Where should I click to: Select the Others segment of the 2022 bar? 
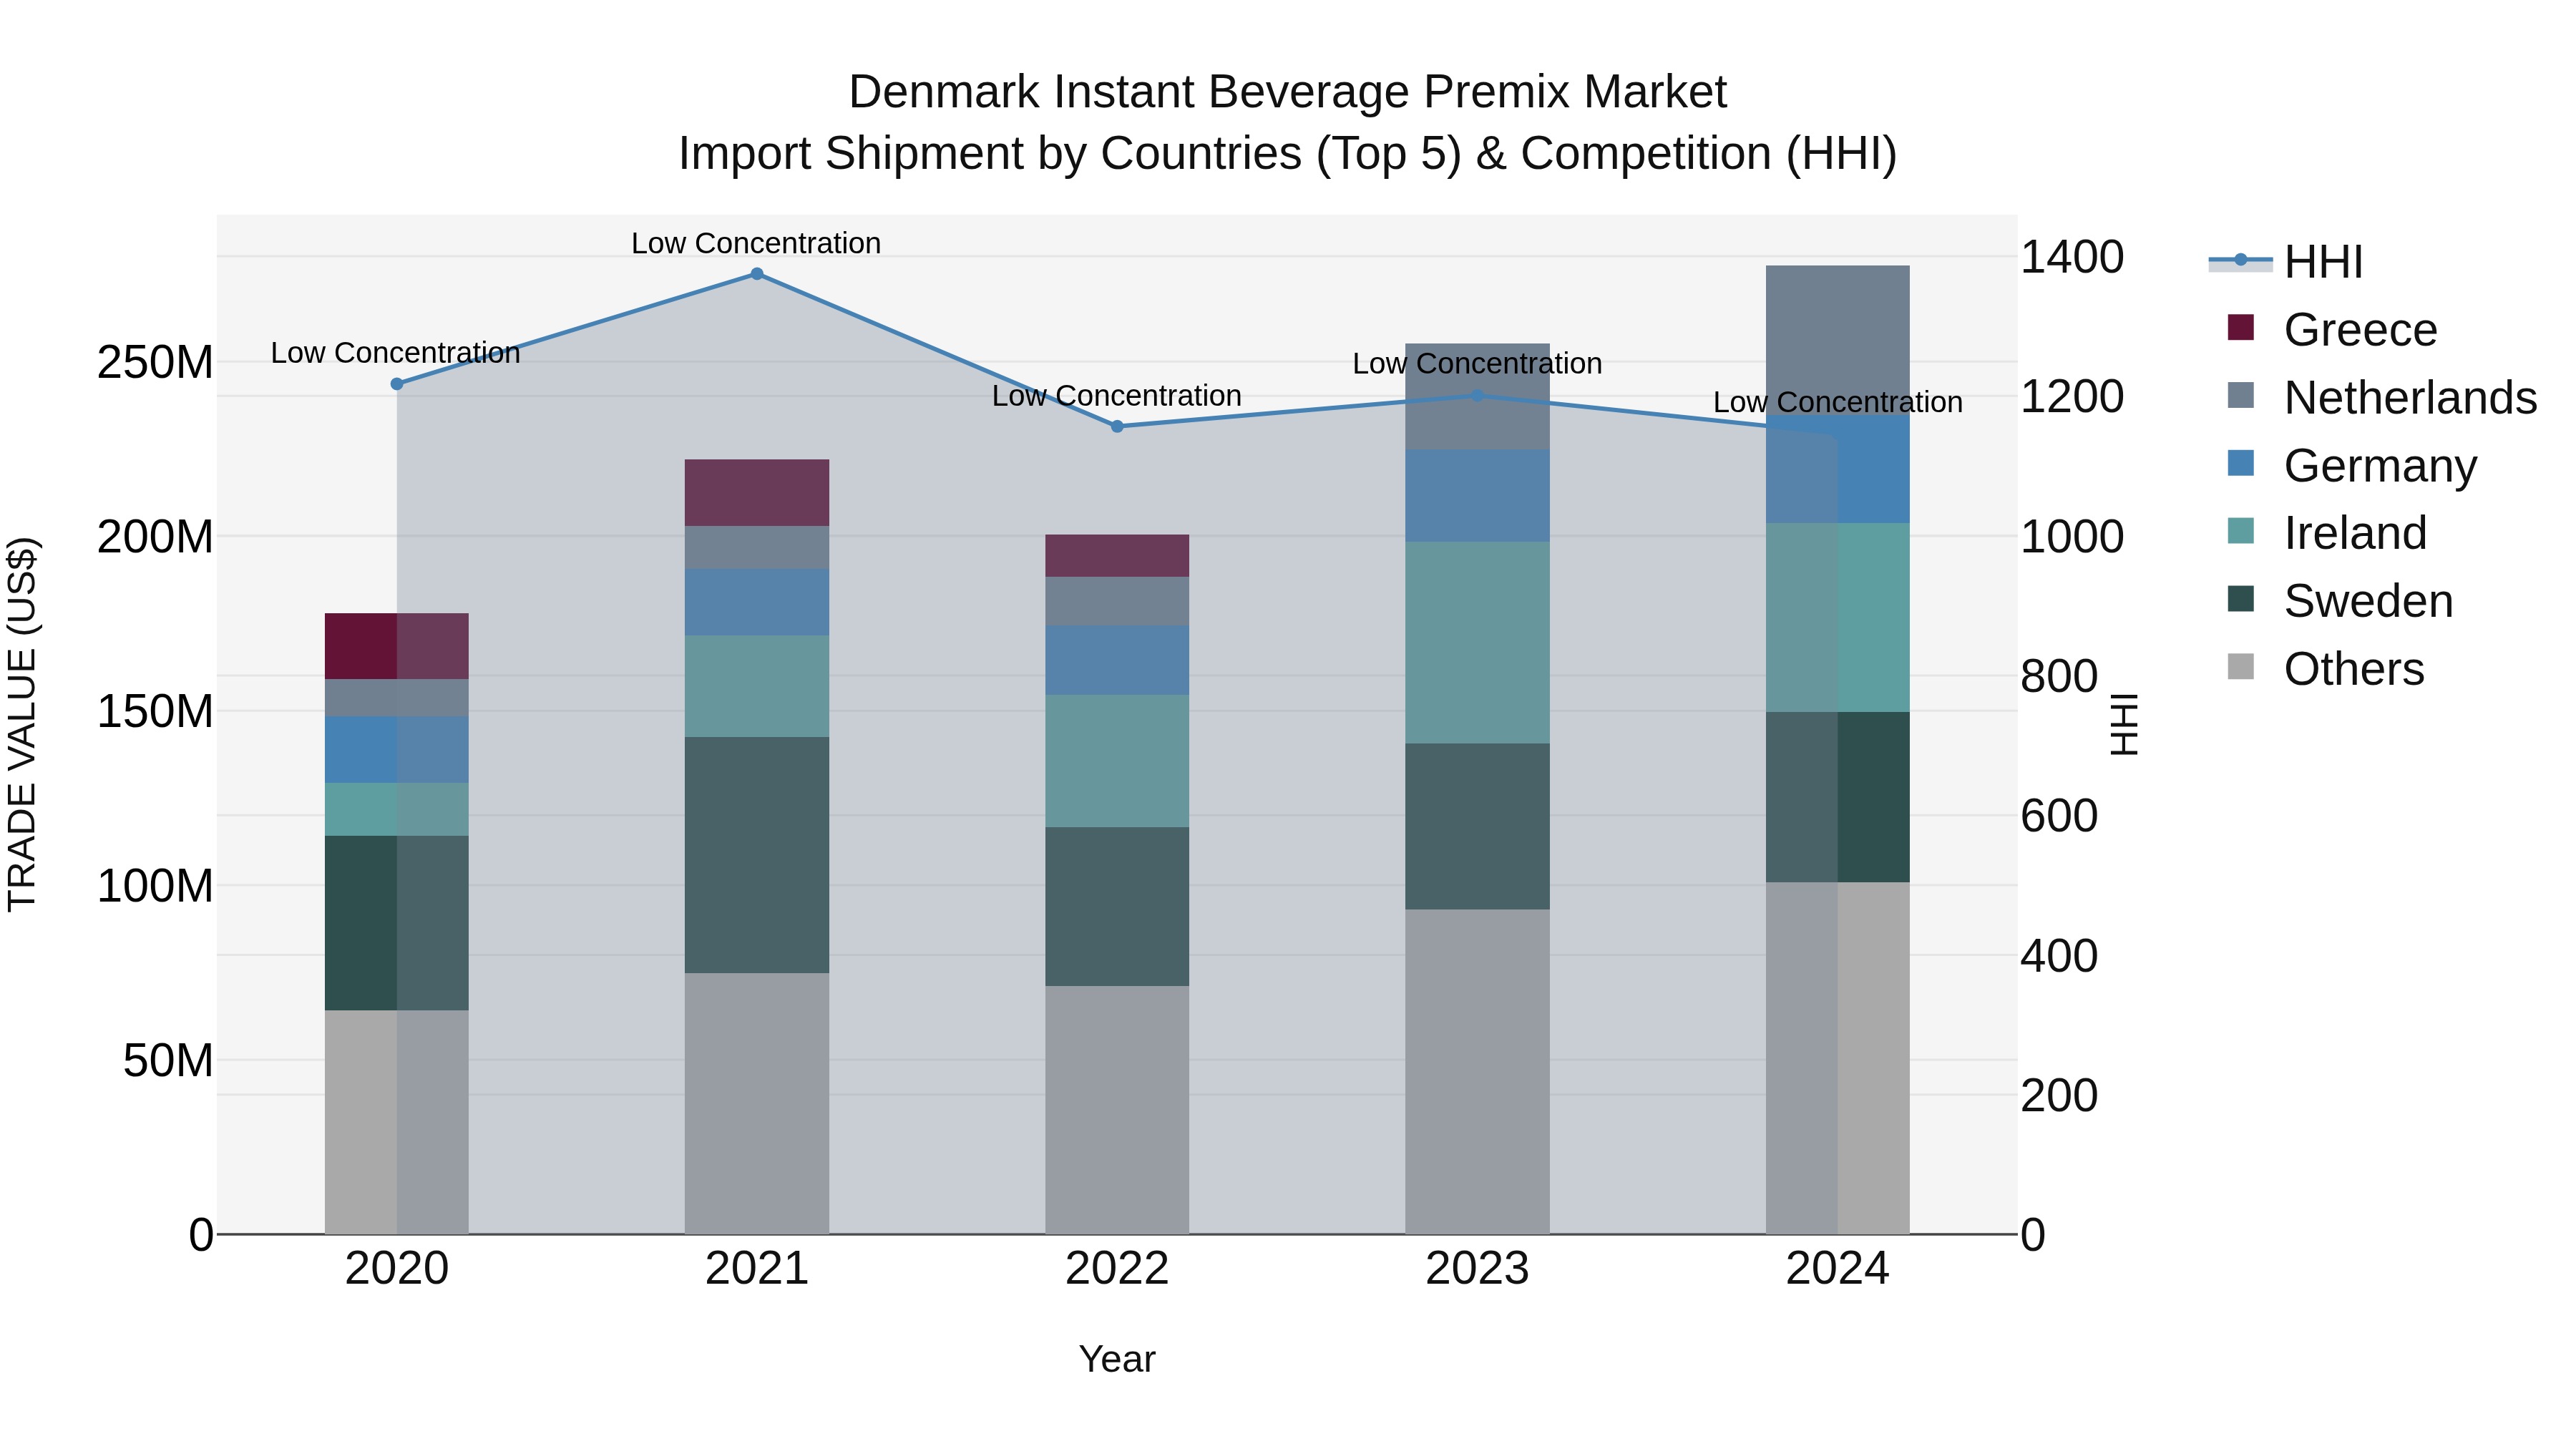point(1118,1111)
